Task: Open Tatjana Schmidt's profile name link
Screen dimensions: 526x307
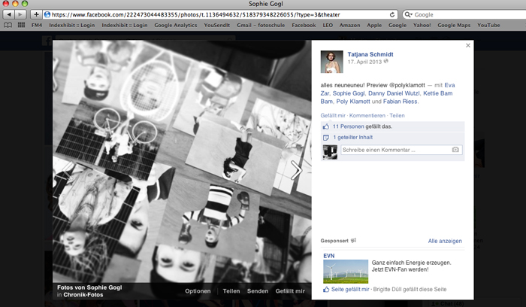Action: click(370, 54)
